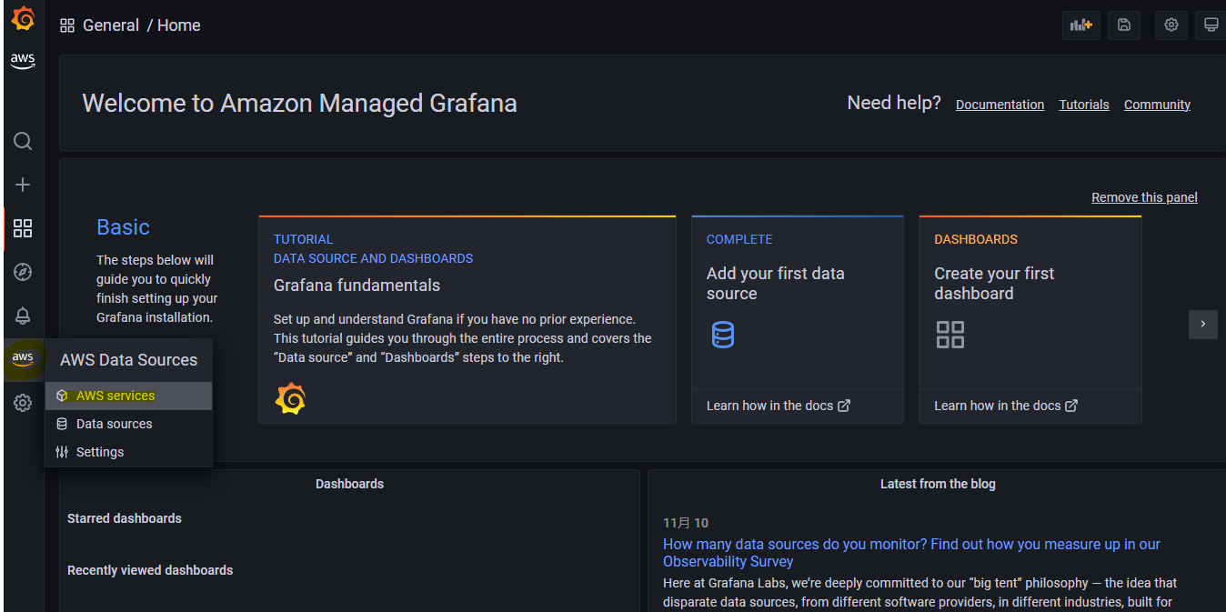Viewport: 1226px width, 612px height.
Task: Click the AWS Data Sources menu header
Action: [x=128, y=360]
